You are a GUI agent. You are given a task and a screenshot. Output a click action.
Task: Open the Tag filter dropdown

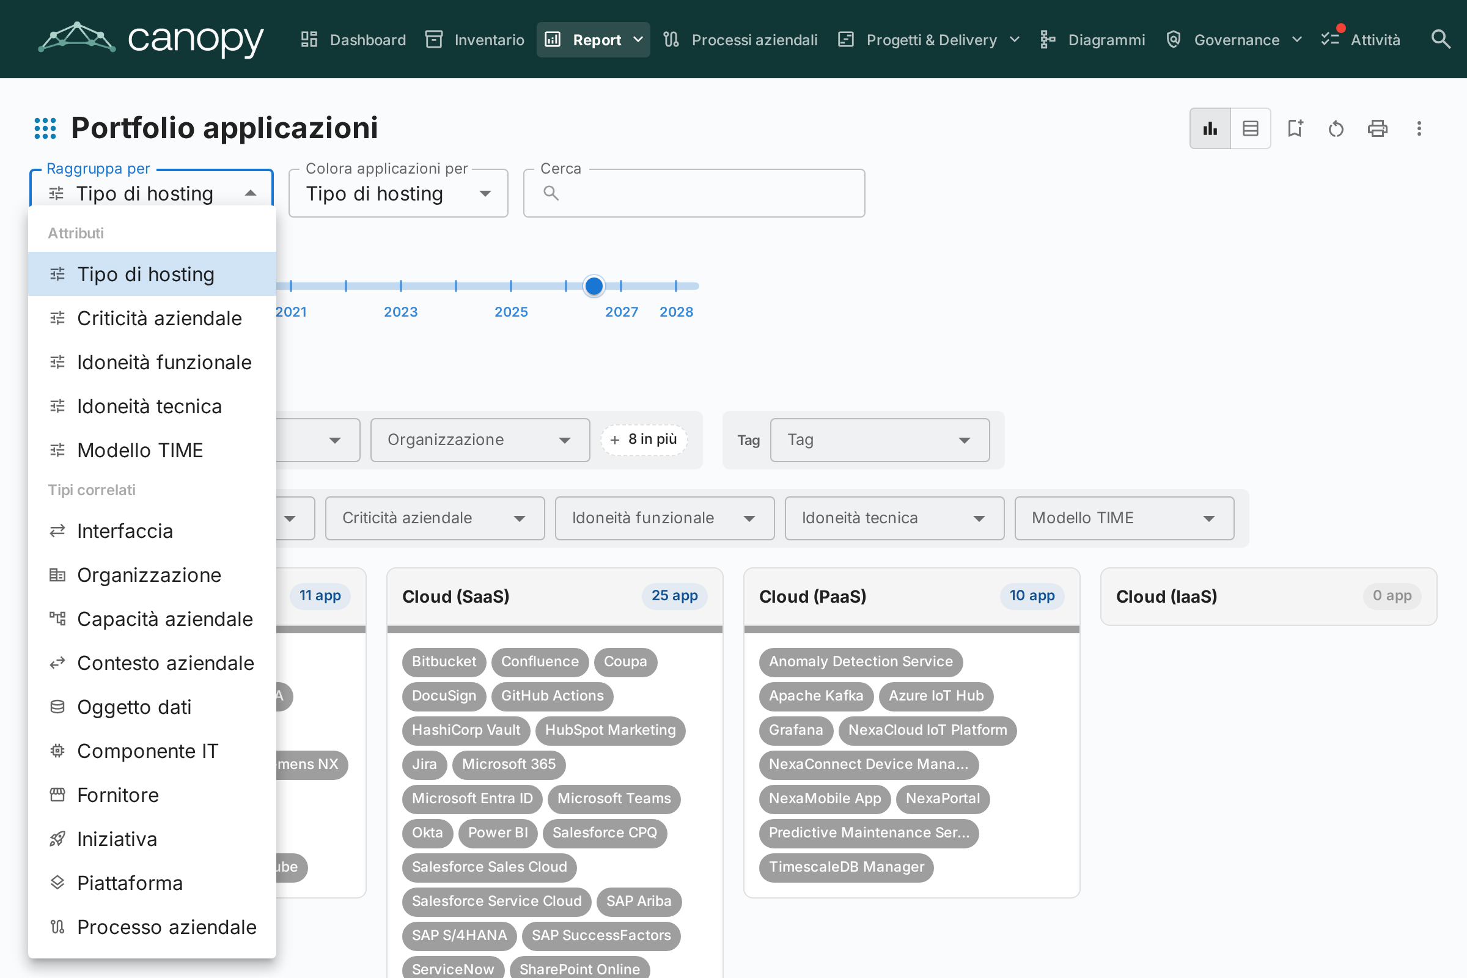pos(880,439)
